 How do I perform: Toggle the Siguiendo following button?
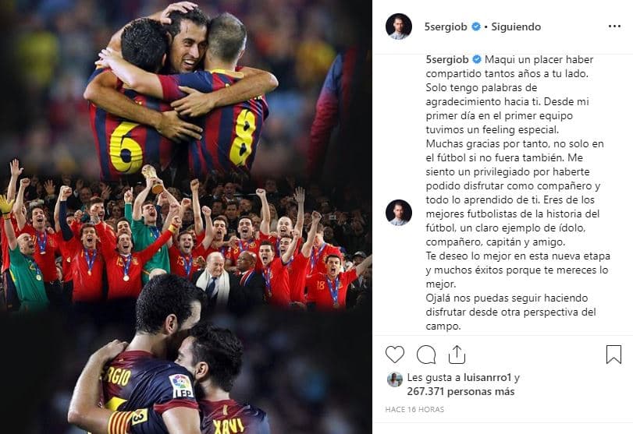click(x=516, y=26)
